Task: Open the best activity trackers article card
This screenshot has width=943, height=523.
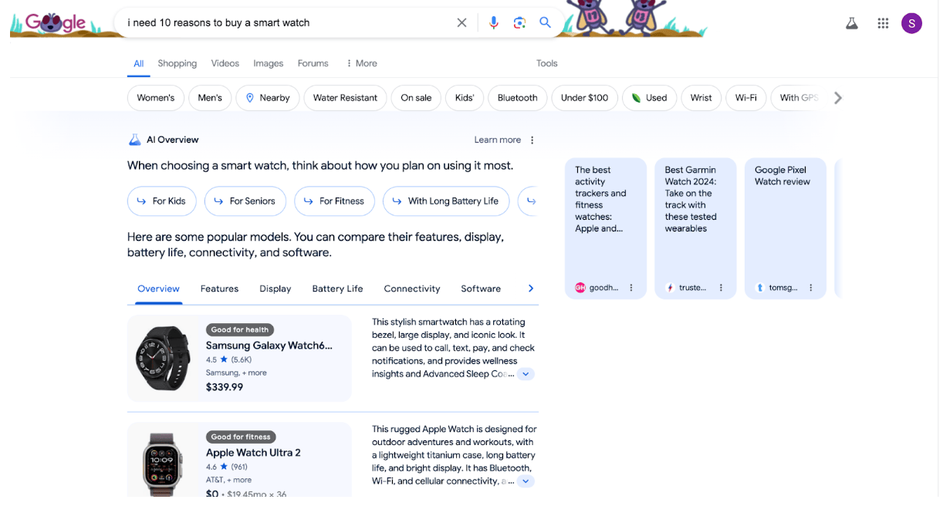Action: click(606, 228)
